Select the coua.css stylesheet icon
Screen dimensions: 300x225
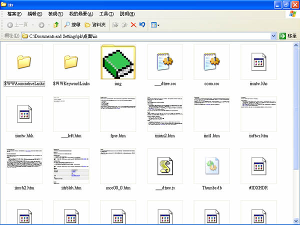coord(212,62)
